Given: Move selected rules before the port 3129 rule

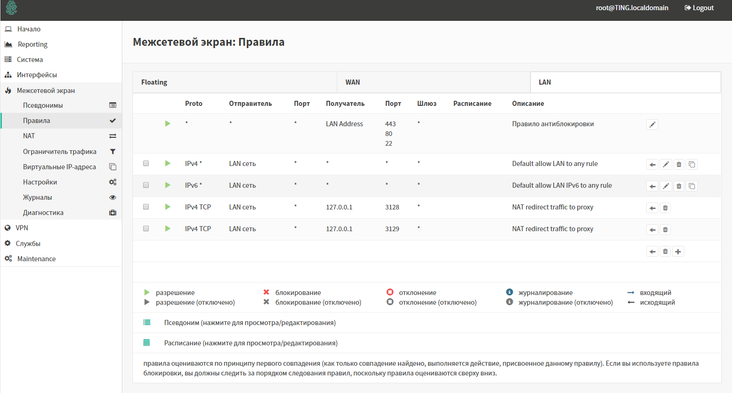Looking at the screenshot, I should point(652,230).
